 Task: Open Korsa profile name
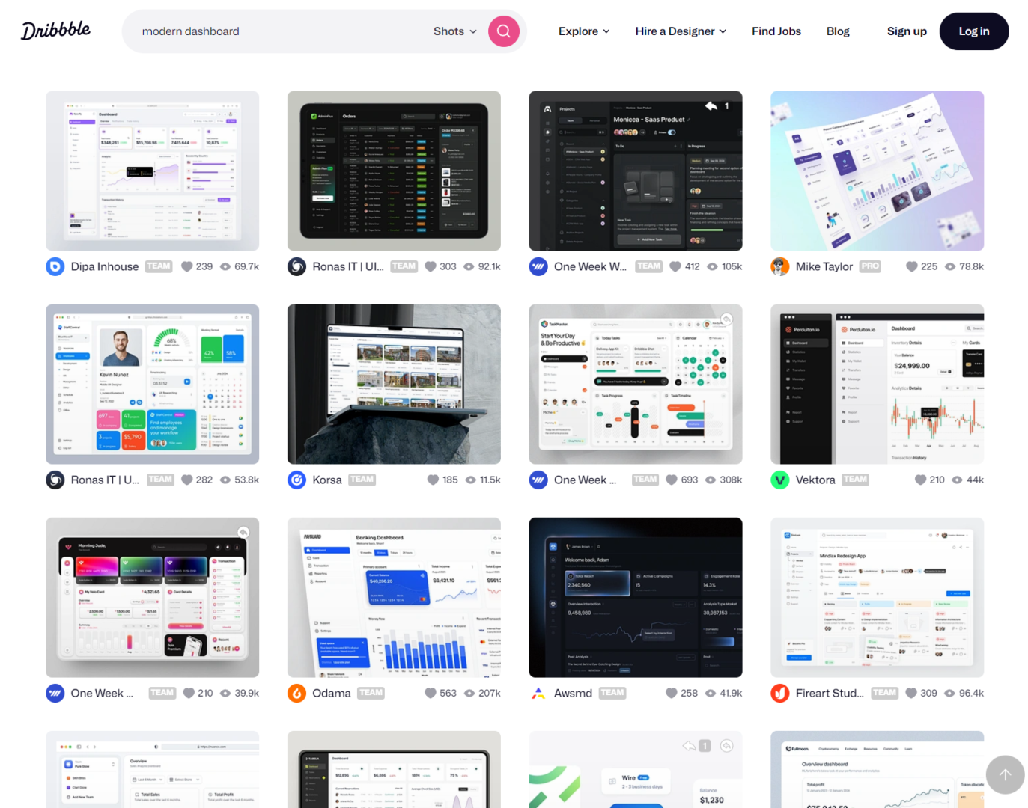(327, 480)
